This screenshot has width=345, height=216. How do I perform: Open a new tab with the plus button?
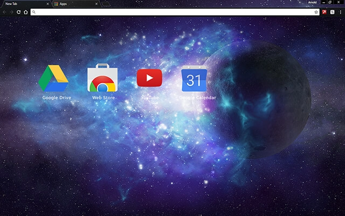click(x=106, y=4)
